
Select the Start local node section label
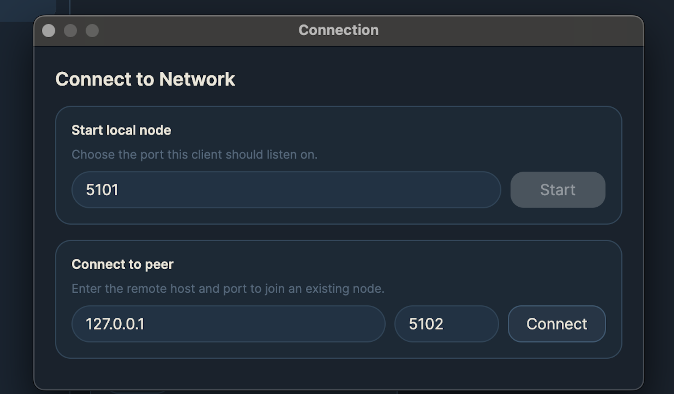121,130
